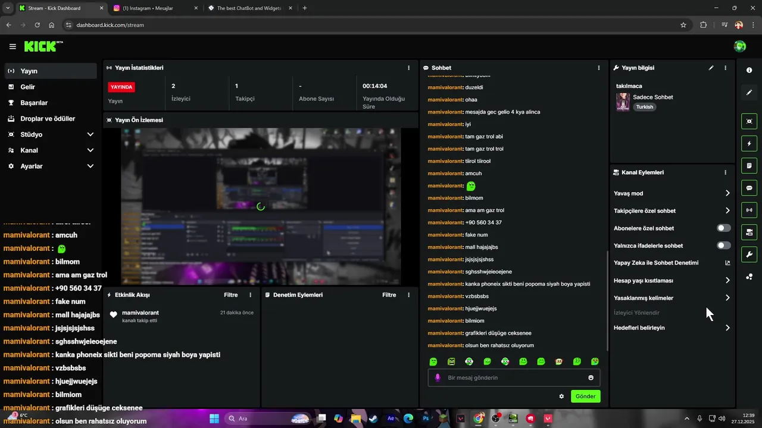This screenshot has width=762, height=428.
Task: Click the purple microphone icon in chat input
Action: 438,377
